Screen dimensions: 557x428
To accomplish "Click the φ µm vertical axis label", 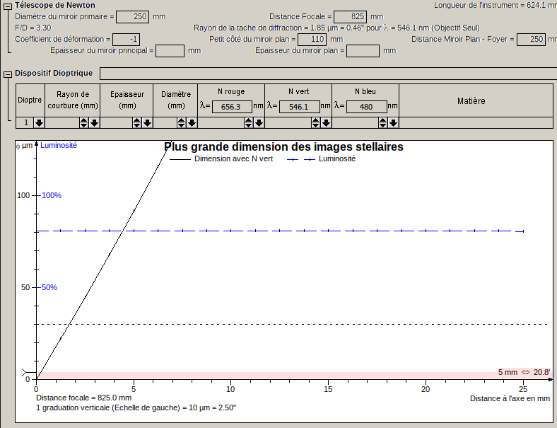I will pyautogui.click(x=24, y=146).
